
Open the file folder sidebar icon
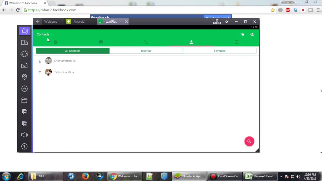pos(24,100)
